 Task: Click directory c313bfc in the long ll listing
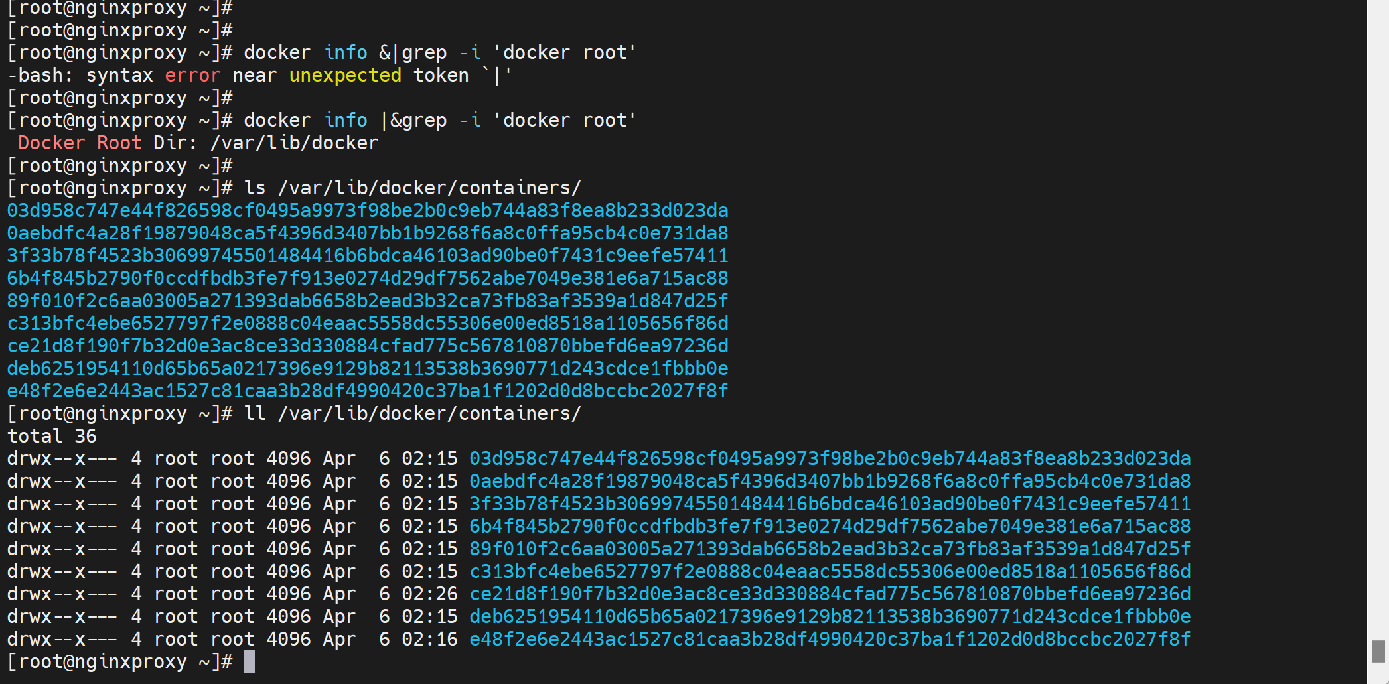(x=830, y=571)
